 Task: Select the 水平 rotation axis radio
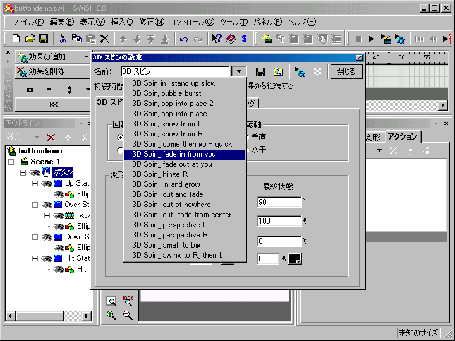tap(247, 150)
